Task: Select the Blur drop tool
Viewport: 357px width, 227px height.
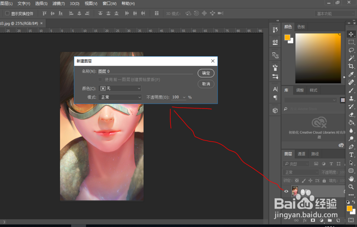Action: (x=351, y=131)
